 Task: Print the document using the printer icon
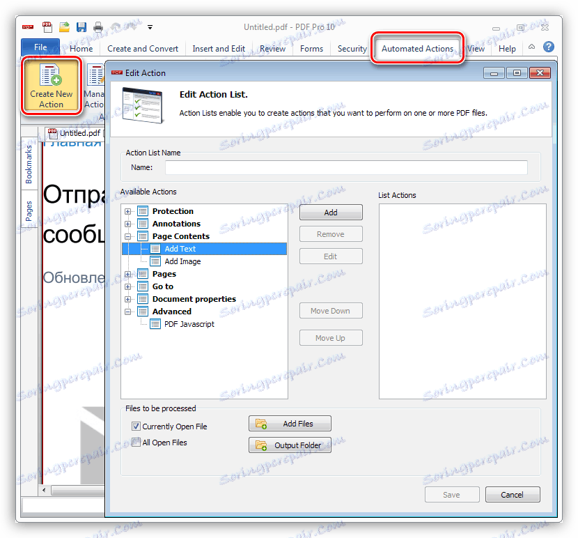pyautogui.click(x=98, y=27)
